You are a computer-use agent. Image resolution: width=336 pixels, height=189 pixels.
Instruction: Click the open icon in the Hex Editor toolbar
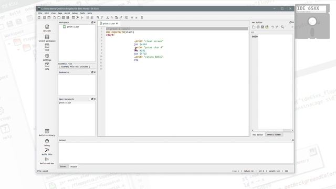[x=254, y=27]
